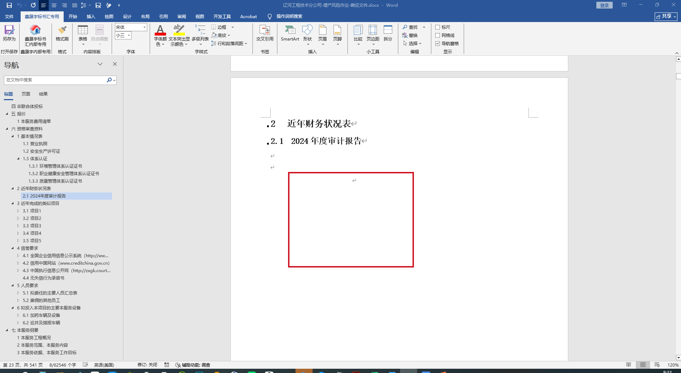Click the 文本突出显示颜色 highlight icon
Image resolution: width=681 pixels, height=373 pixels.
click(179, 35)
